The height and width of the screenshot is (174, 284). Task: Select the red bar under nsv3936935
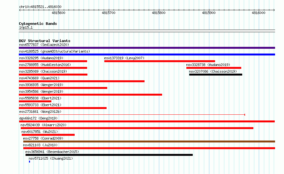63,88
